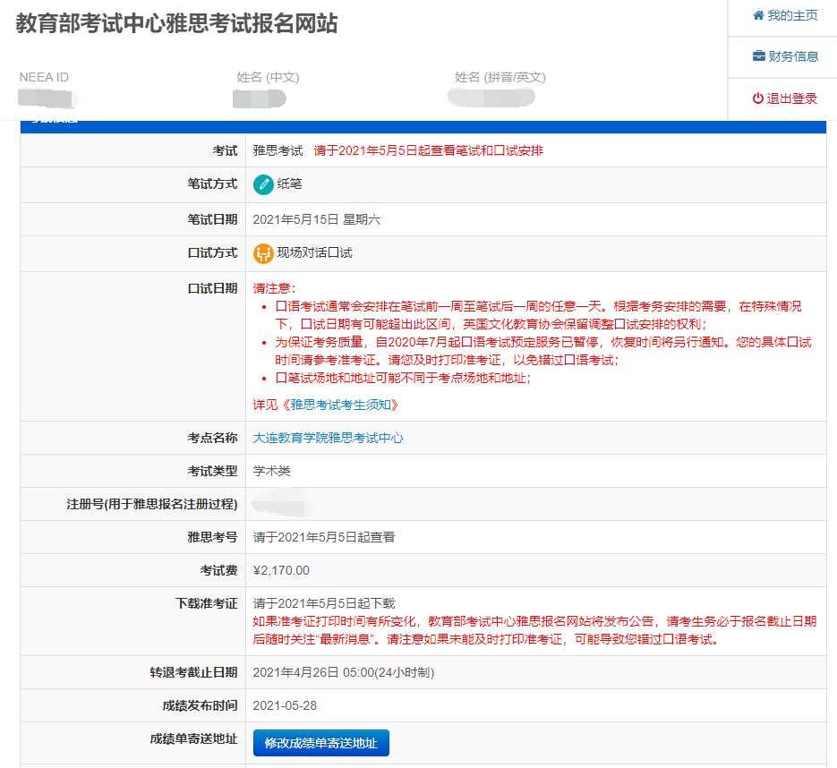Click the 纸笔 written test mode text
The image size is (837, 768).
289,184
